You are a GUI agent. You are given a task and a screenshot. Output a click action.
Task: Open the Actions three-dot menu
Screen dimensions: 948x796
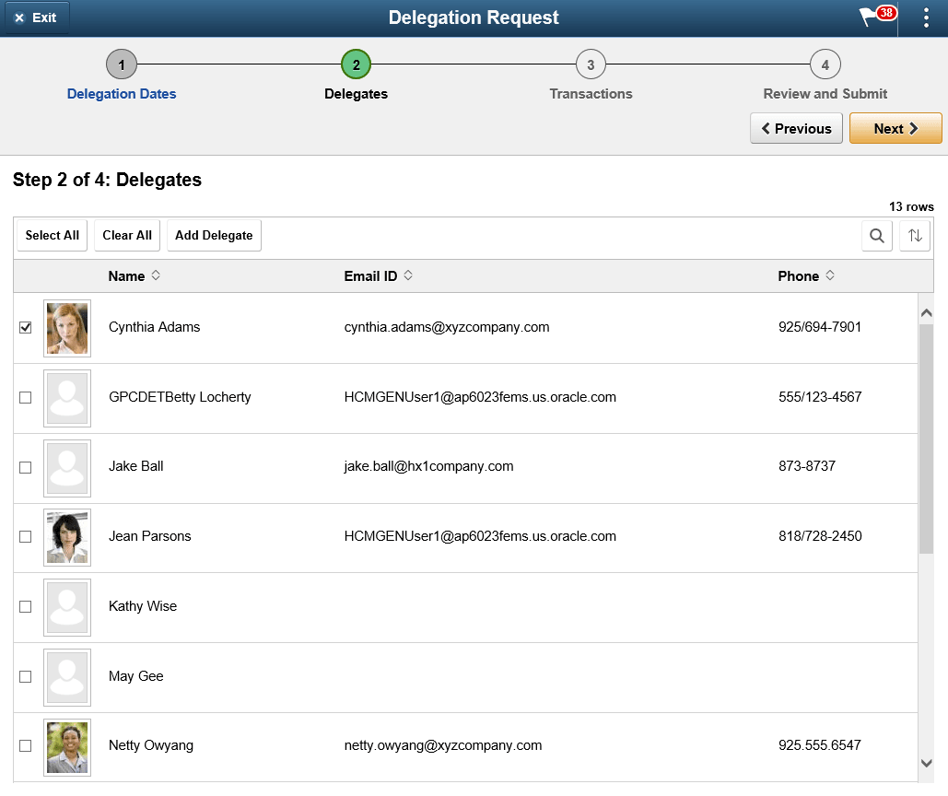click(x=927, y=17)
